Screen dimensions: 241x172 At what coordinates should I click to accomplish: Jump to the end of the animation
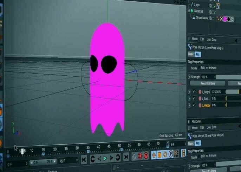pyautogui.click(x=126, y=157)
